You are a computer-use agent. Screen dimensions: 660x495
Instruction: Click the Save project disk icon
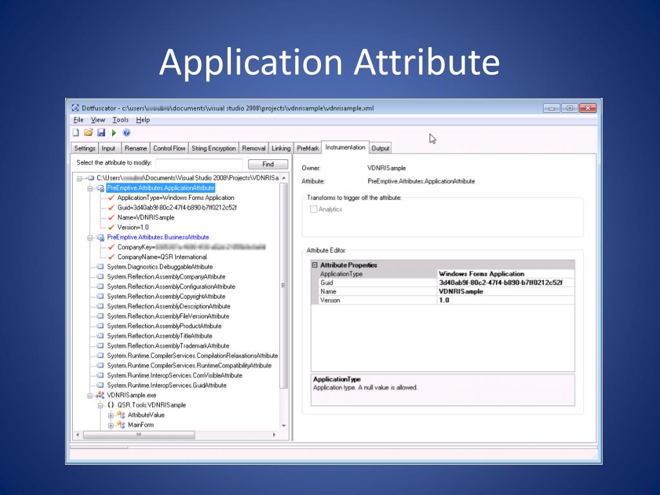pos(101,133)
